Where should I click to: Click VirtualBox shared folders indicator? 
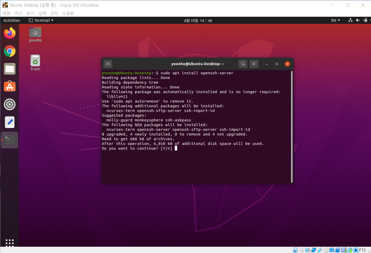pyautogui.click(x=326, y=250)
